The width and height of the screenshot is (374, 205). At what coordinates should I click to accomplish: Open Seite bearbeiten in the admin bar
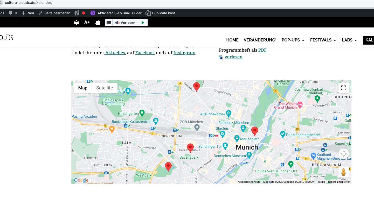coord(54,13)
